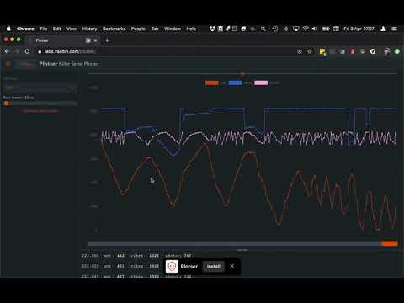The height and width of the screenshot is (303, 404).
Task: Open Notification Center list icon
Action: click(x=394, y=29)
